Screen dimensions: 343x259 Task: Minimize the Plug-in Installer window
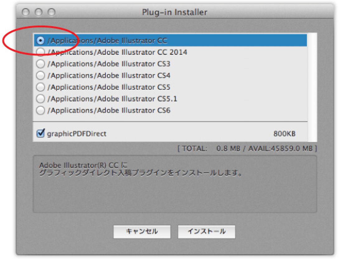39,12
